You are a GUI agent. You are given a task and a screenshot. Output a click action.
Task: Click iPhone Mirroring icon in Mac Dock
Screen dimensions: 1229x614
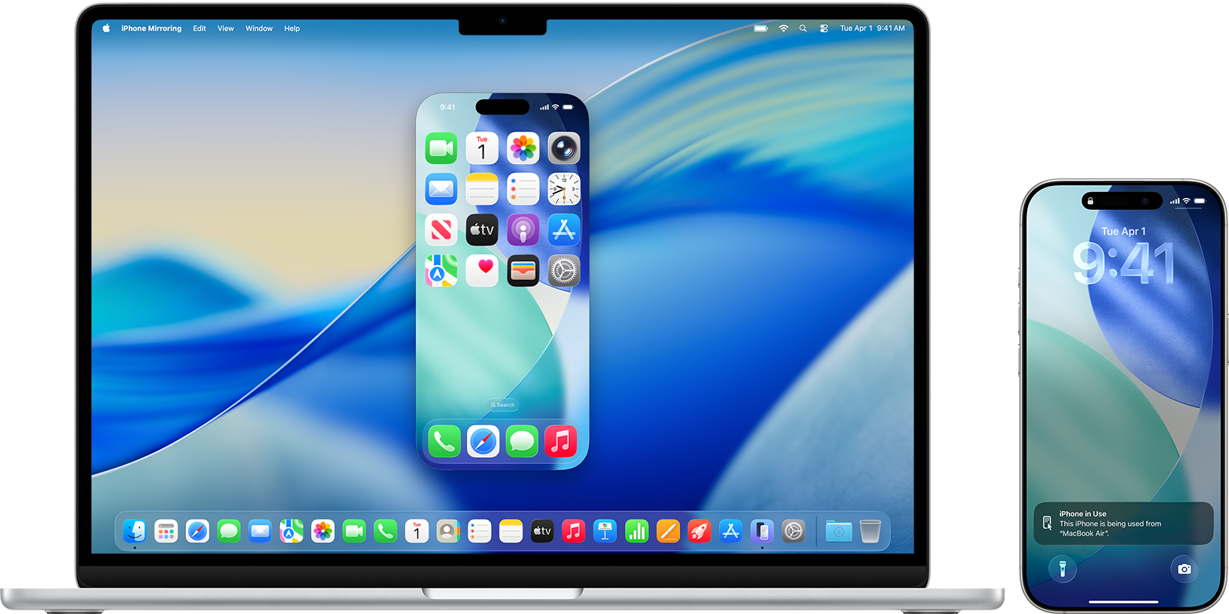tap(762, 531)
